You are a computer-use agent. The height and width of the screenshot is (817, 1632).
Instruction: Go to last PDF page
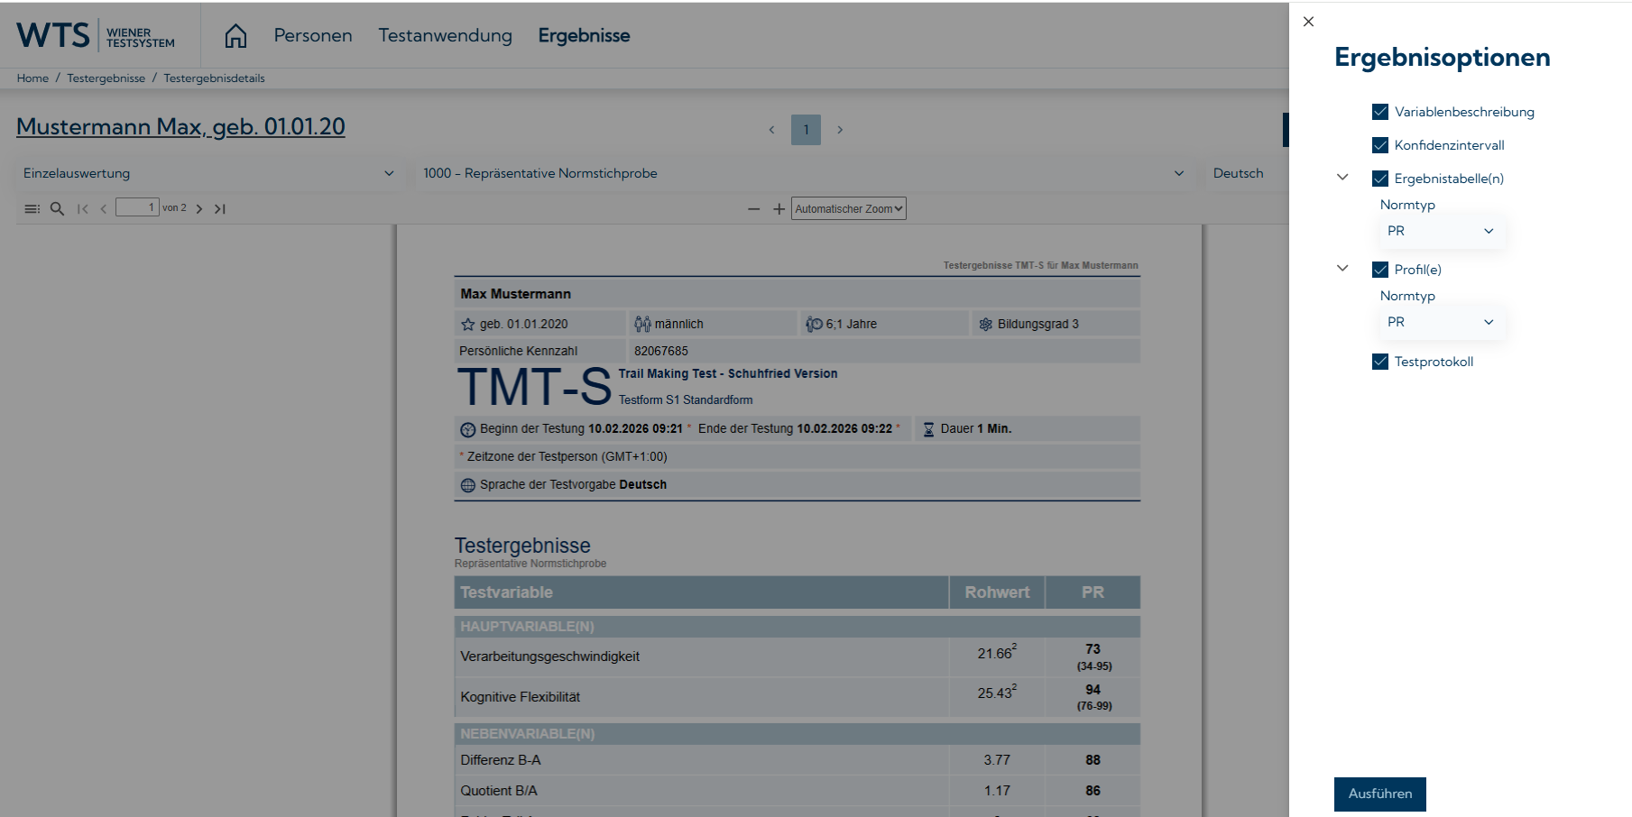[x=220, y=208]
